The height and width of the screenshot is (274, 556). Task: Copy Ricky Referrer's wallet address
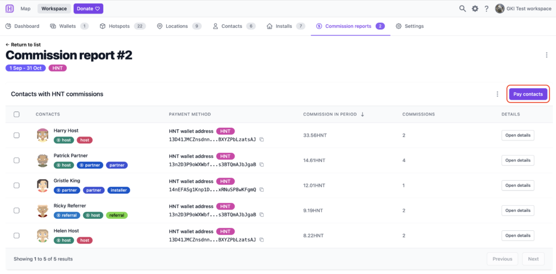click(x=262, y=215)
